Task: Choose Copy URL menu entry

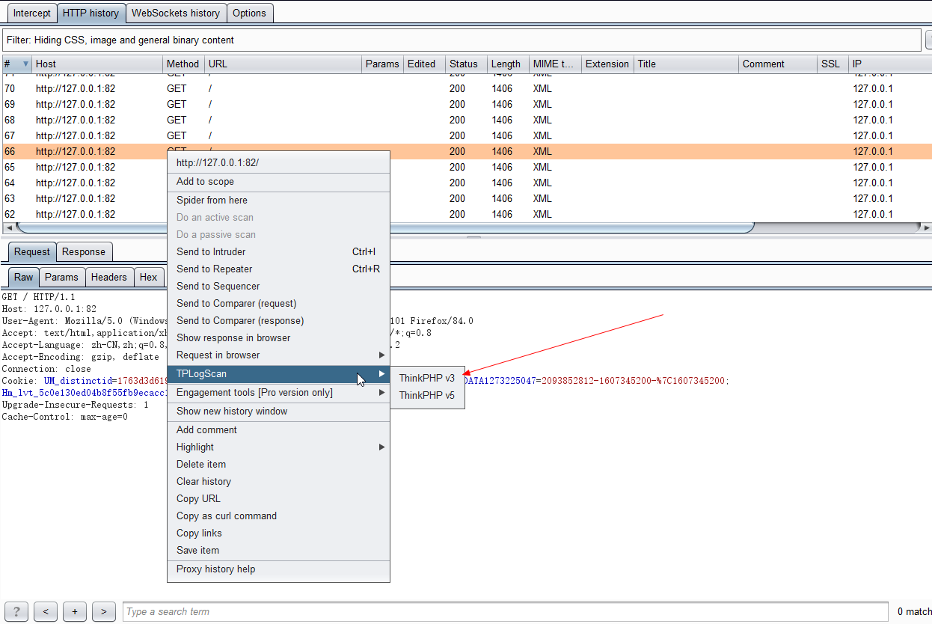Action: coord(278,498)
